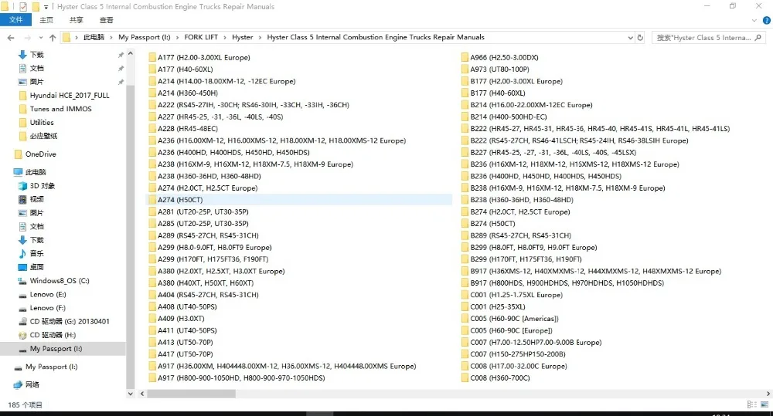Switch to the 主页 ribbon tab
Image resolution: width=773 pixels, height=416 pixels.
coord(46,20)
